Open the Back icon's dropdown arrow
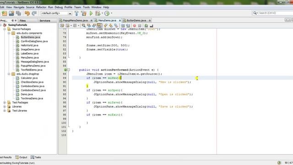The image size is (293, 165). [71, 26]
